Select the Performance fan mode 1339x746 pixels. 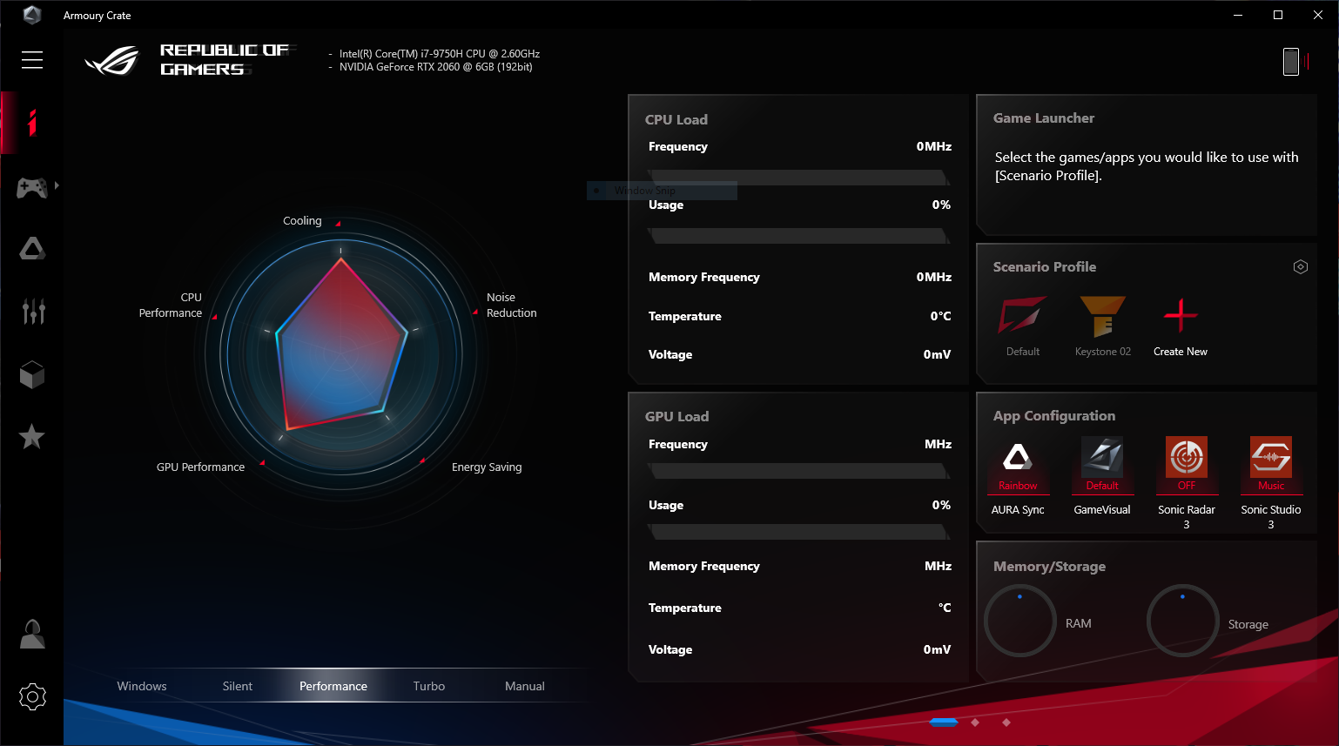pos(333,686)
